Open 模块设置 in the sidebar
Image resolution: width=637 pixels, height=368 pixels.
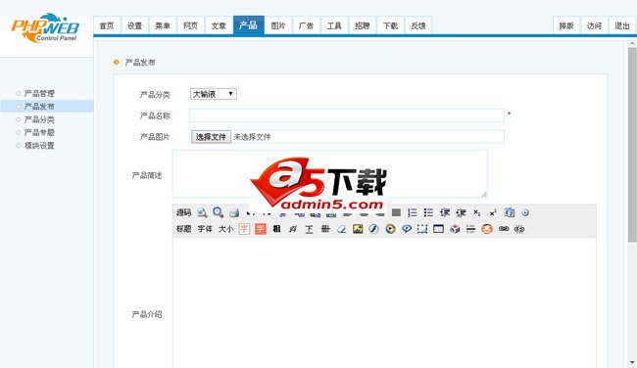point(39,145)
